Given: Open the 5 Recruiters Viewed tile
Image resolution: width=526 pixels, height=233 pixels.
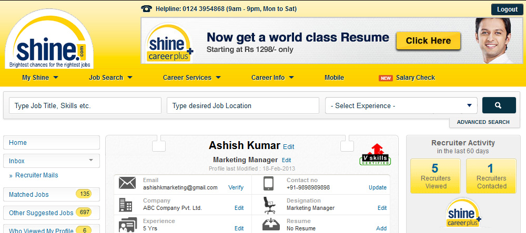Looking at the screenshot, I should point(436,176).
